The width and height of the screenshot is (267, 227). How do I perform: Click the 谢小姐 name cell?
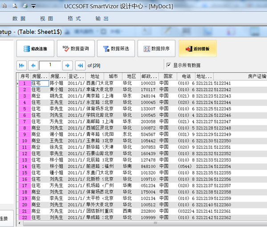coord(58,134)
